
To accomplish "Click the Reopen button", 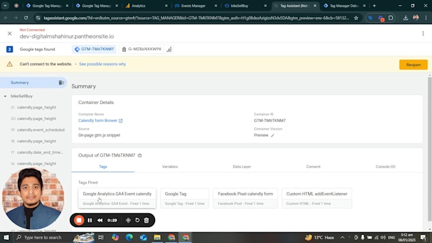I will [414, 65].
